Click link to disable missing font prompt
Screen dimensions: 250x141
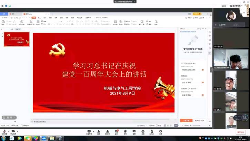click(188, 32)
